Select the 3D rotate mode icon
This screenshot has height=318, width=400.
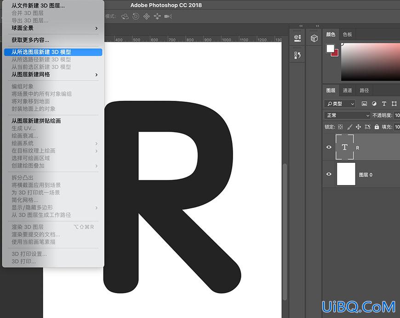tap(125, 17)
